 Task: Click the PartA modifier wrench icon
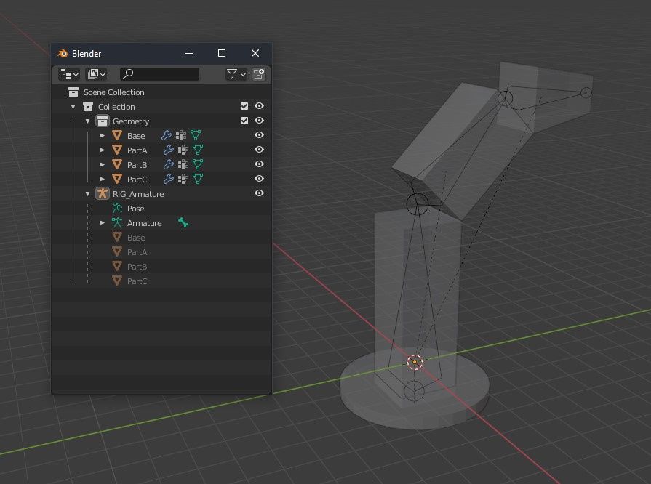pyautogui.click(x=169, y=150)
